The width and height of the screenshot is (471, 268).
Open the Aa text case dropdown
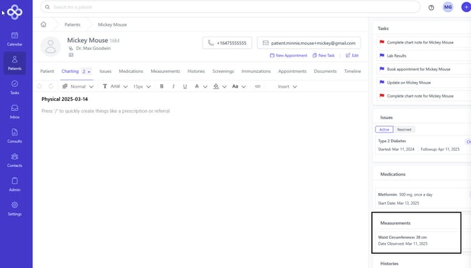[239, 86]
